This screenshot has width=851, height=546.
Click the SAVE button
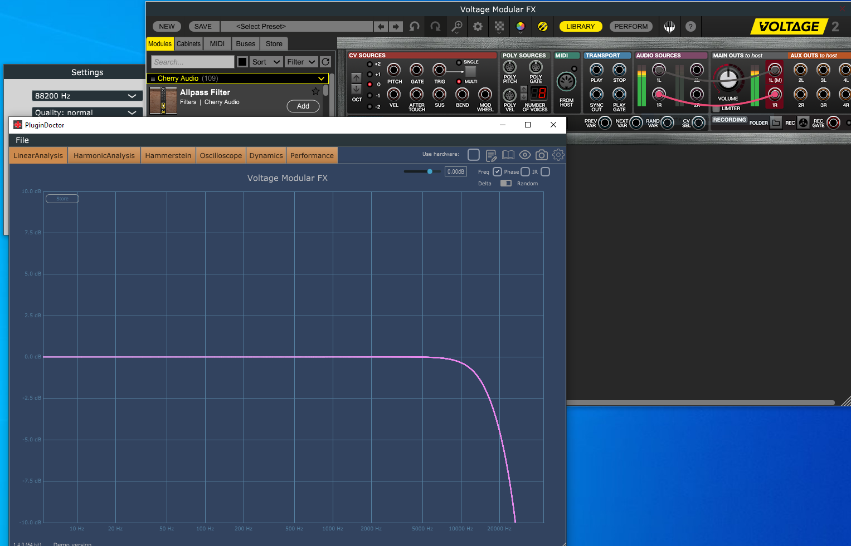[x=203, y=27]
